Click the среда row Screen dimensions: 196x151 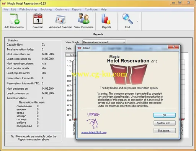[x=28, y=113]
